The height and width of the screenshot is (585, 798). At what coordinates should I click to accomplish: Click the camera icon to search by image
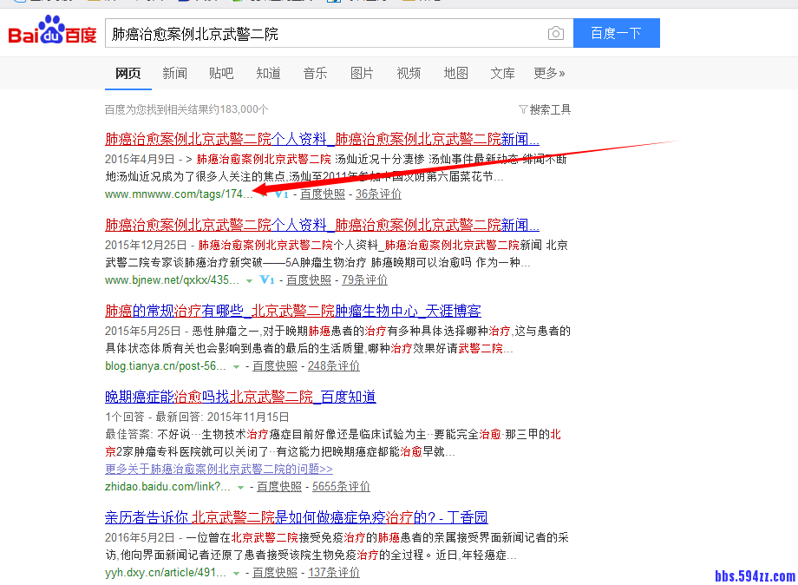coord(555,32)
